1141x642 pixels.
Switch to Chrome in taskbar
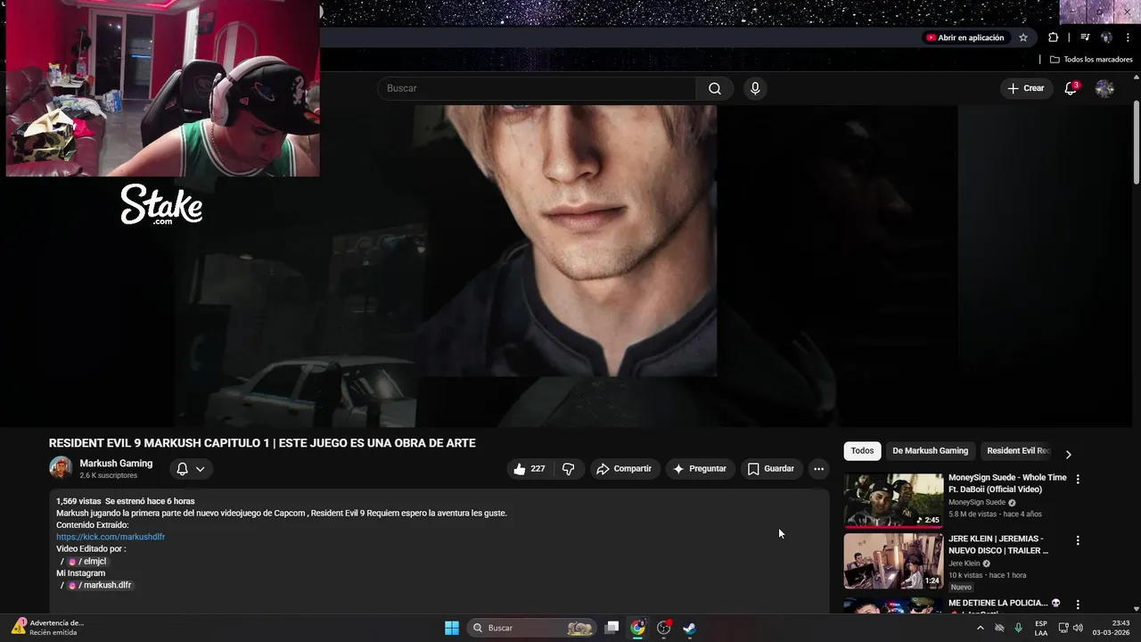tap(637, 628)
